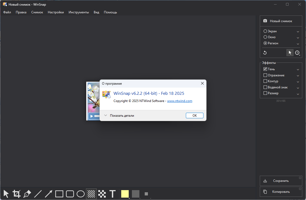This screenshot has width=306, height=200.
Task: Click the yellow color swatch
Action: (x=125, y=194)
